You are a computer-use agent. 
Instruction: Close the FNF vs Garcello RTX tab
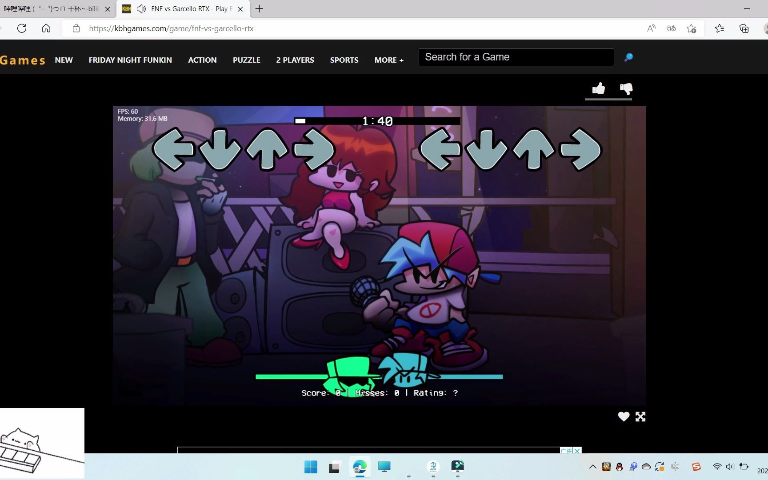240,9
